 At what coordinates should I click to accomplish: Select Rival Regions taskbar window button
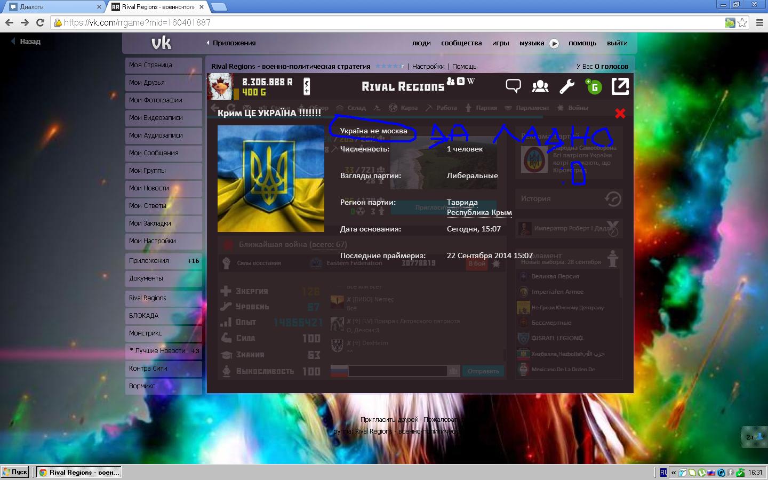79,472
